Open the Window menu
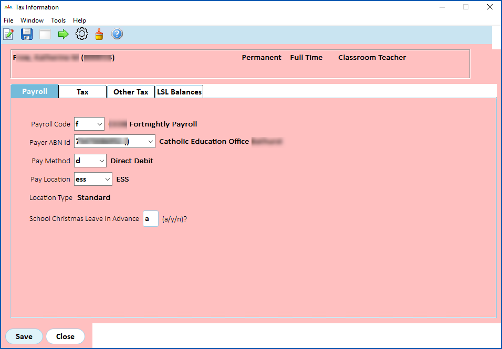The height and width of the screenshot is (349, 502). (x=32, y=20)
